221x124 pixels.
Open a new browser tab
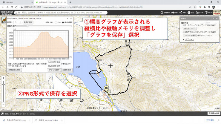pos(70,2)
